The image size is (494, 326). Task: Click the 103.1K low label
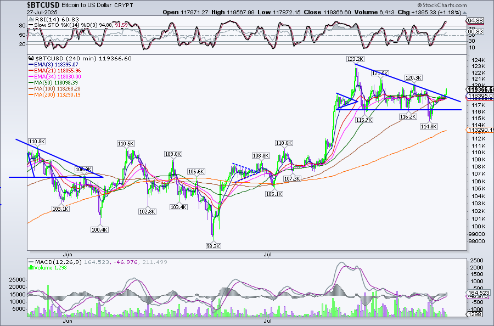60,209
